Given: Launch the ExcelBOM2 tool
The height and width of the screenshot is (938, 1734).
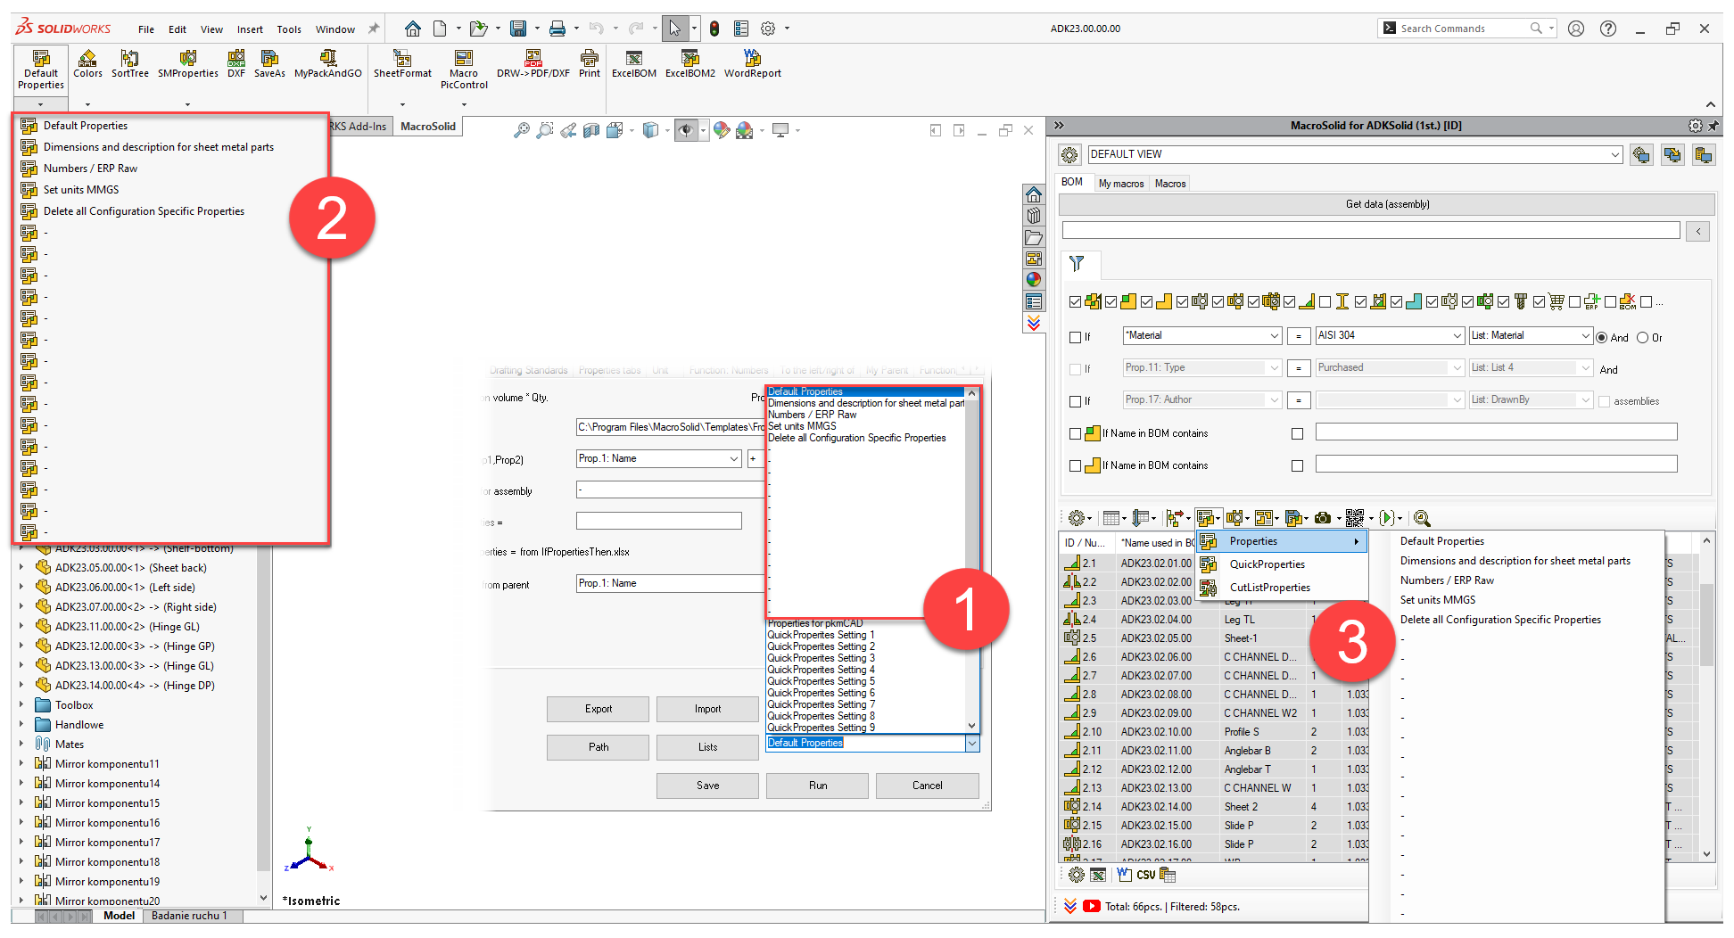Looking at the screenshot, I should click(690, 64).
